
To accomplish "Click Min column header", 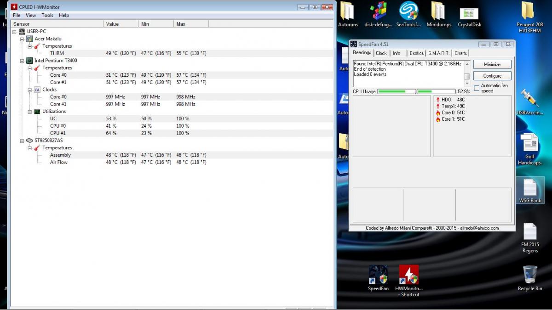I will pos(156,24).
